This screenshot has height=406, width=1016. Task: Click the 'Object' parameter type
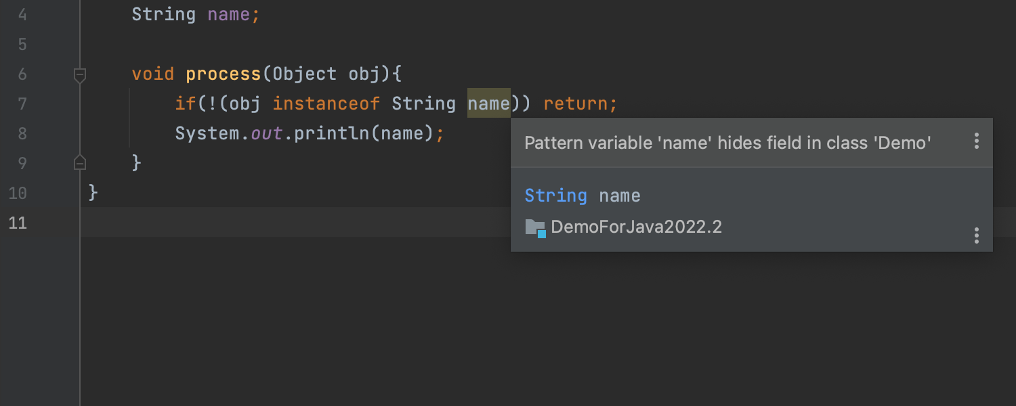click(305, 74)
